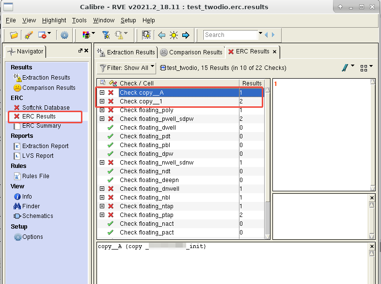Open dropdown arrow beside clear highlights icon
This screenshot has height=284, width=381.
click(x=49, y=33)
